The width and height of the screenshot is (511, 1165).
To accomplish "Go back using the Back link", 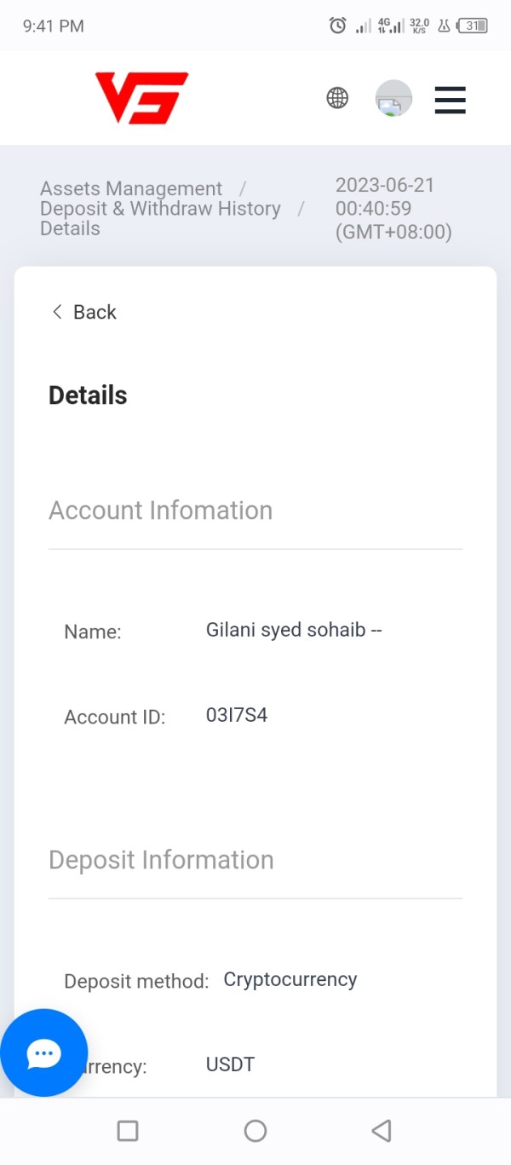I will coord(84,312).
